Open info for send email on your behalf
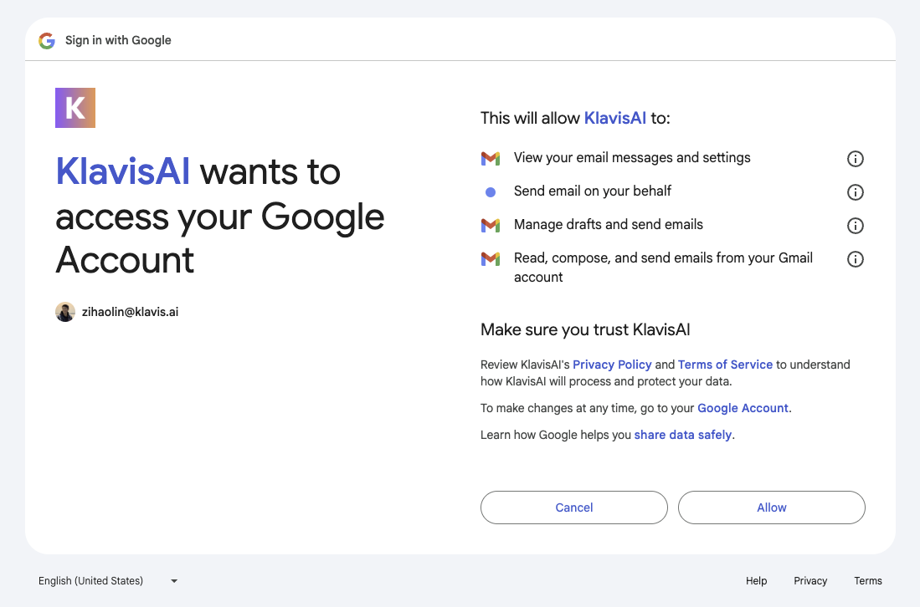The image size is (920, 607). (x=855, y=192)
